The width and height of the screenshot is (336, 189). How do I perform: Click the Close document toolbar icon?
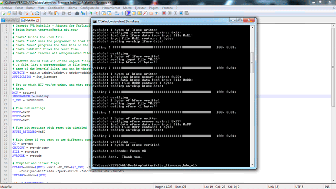point(26,13)
